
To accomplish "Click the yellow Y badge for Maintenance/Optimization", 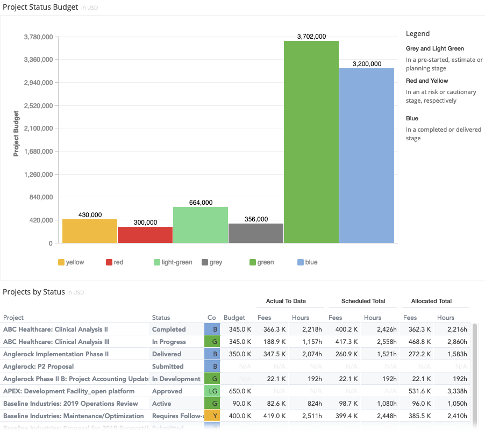I will (212, 416).
